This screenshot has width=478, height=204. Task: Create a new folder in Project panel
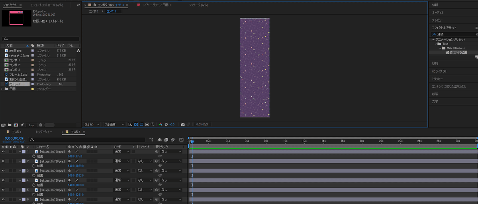(10, 125)
